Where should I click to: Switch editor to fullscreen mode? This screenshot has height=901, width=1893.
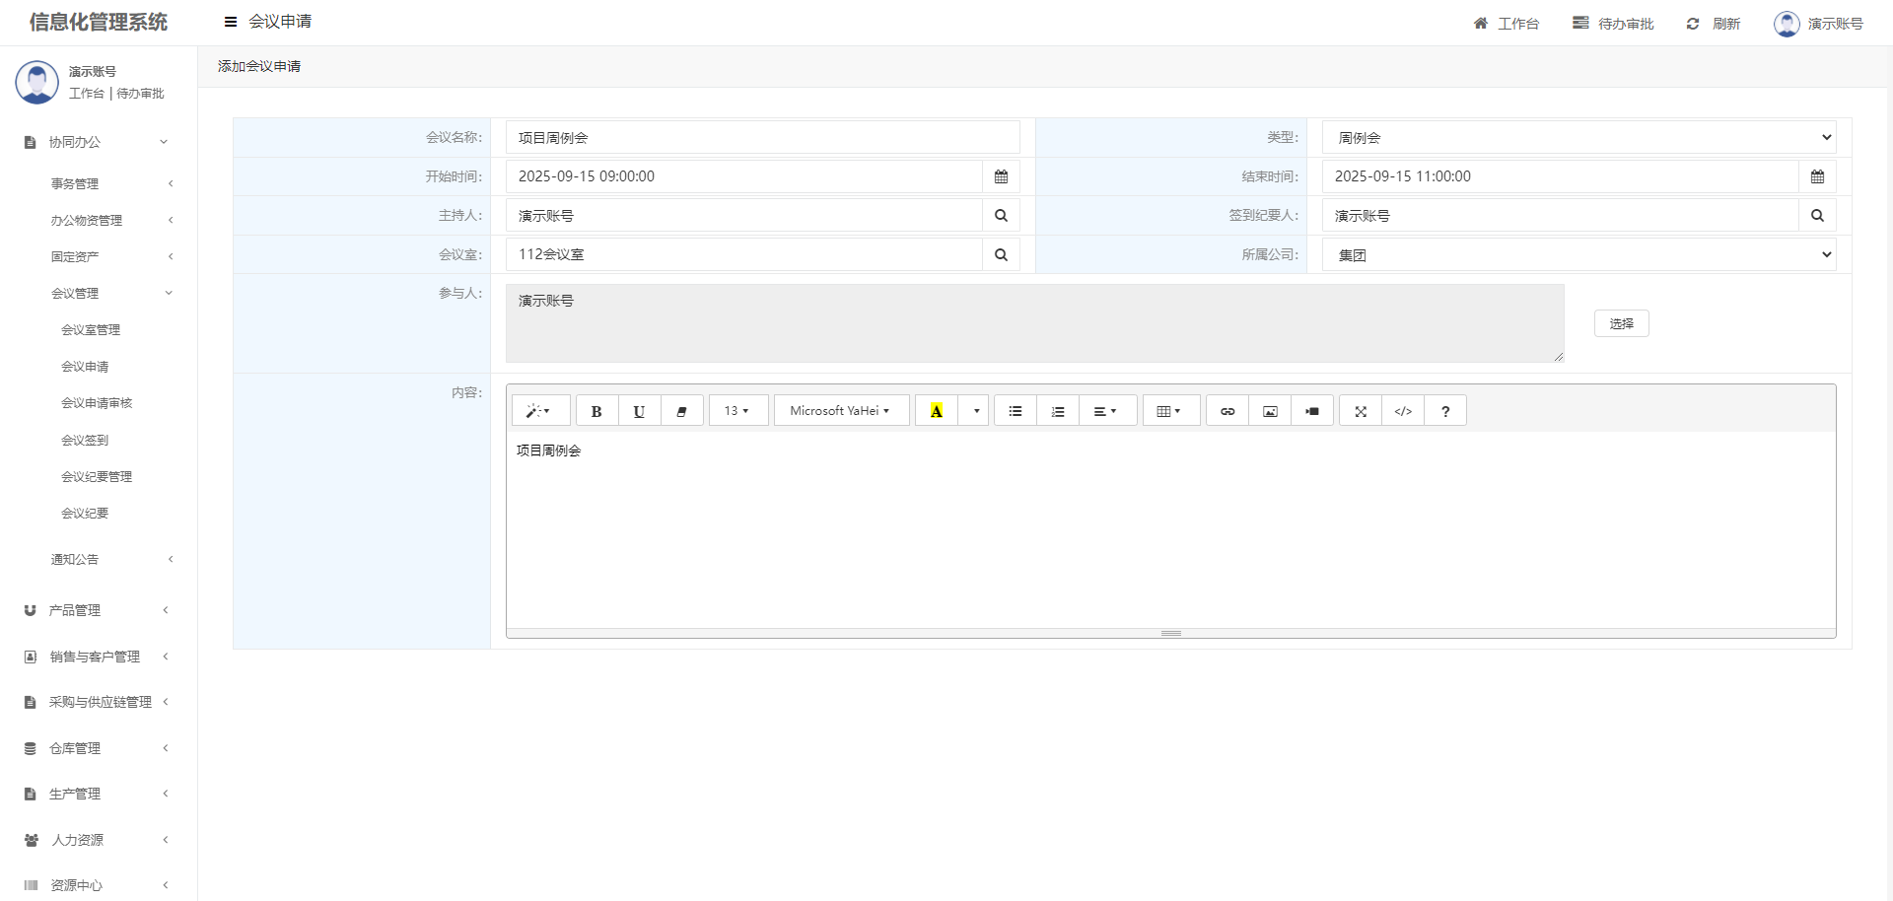[1361, 411]
